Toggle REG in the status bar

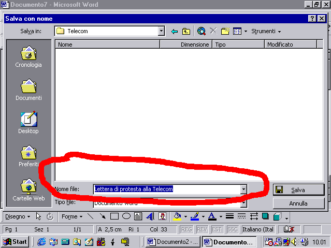pos(186,229)
